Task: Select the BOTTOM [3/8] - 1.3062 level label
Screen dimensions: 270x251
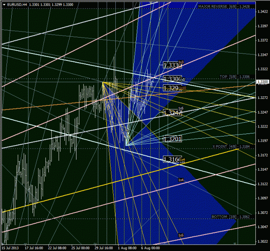Action: click(231, 216)
